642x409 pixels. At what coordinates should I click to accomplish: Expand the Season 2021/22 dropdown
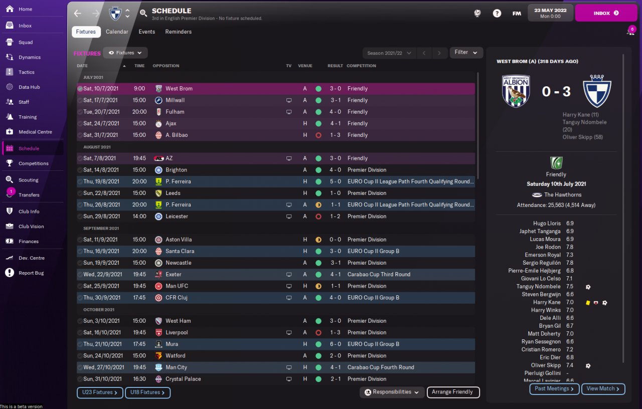(x=389, y=53)
